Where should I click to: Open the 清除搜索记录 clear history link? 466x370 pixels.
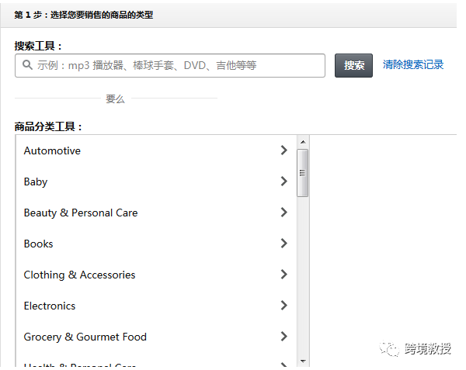point(413,64)
